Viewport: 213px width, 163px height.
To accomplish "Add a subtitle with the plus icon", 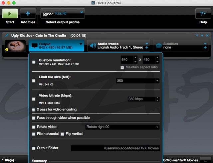I will pos(205,48).
